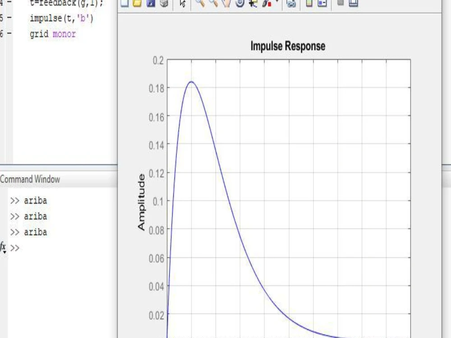Click the 0.2 y-axis tick label
Screen dimensions: 451x338
[158, 61]
